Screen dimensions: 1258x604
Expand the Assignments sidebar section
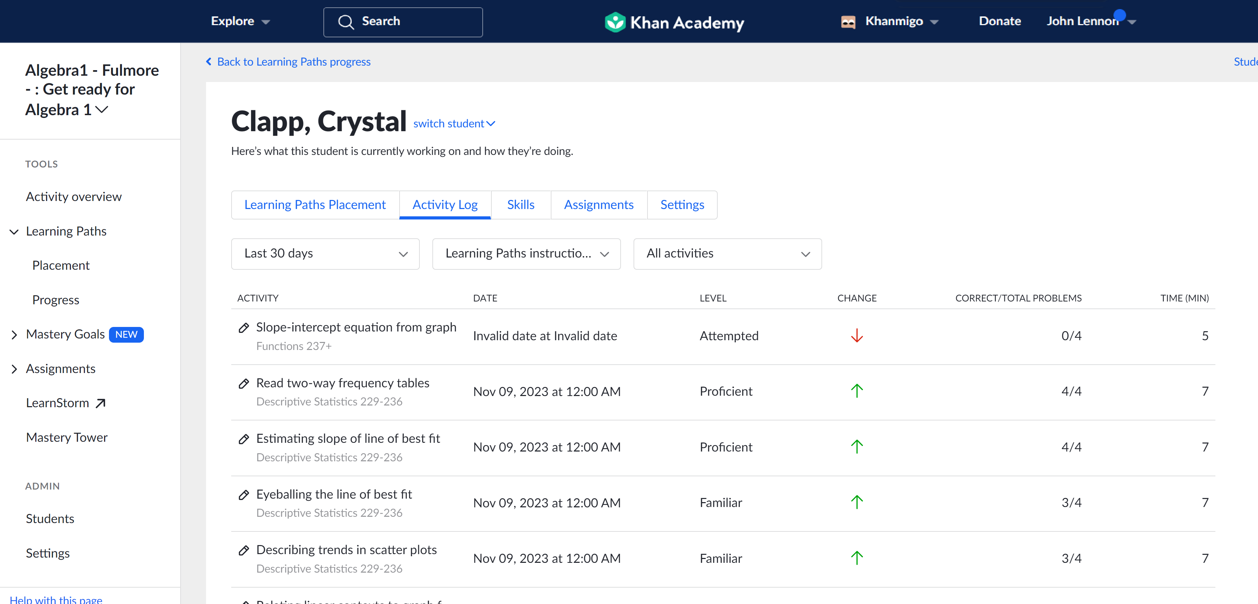tap(14, 369)
